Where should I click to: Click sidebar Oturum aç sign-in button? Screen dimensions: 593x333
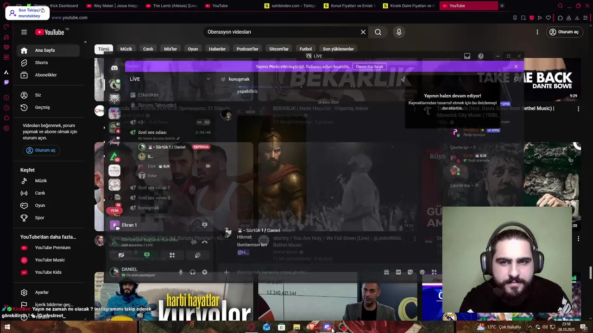pyautogui.click(x=41, y=150)
